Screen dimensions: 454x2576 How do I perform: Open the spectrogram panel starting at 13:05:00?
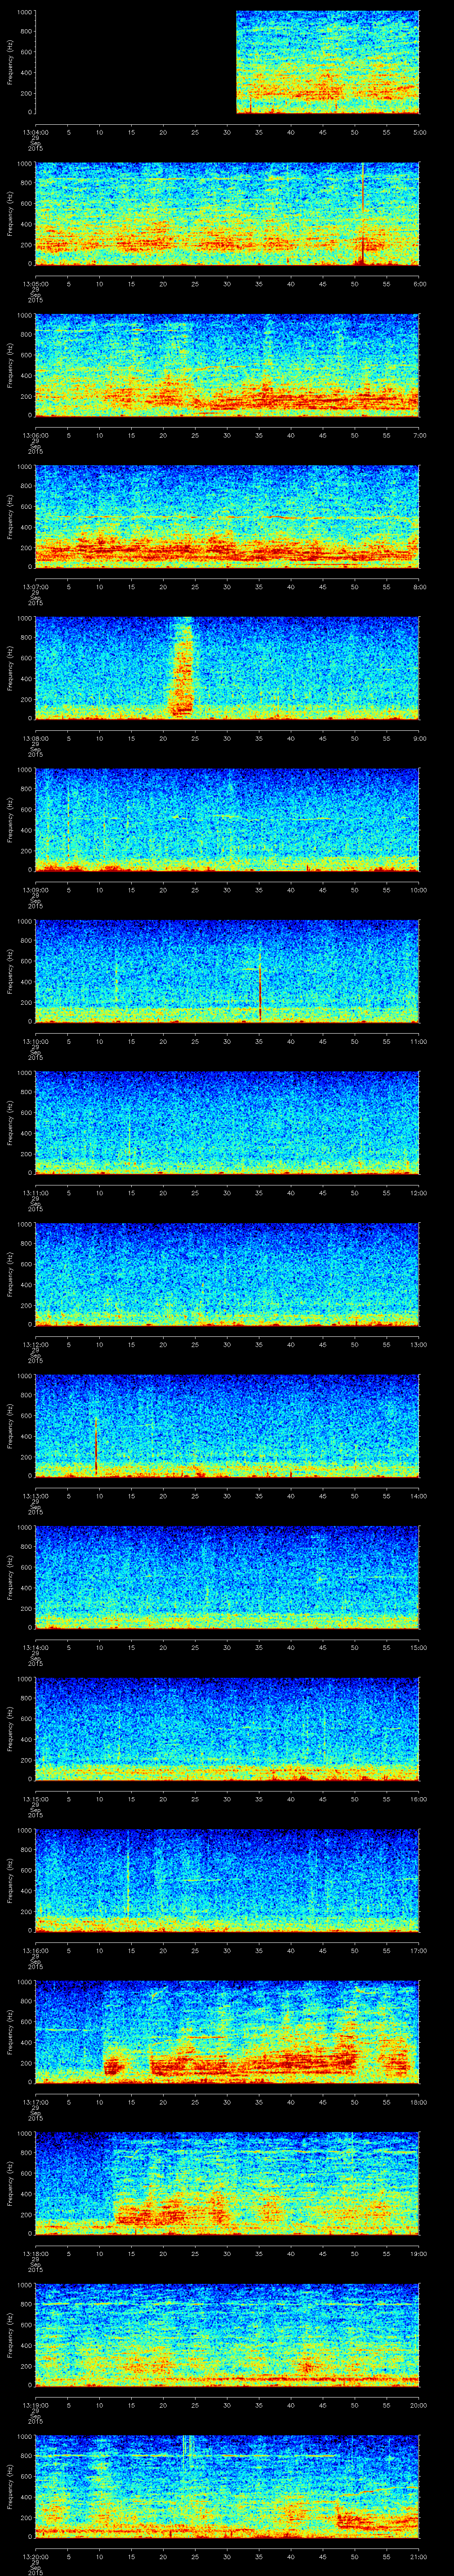tap(227, 214)
